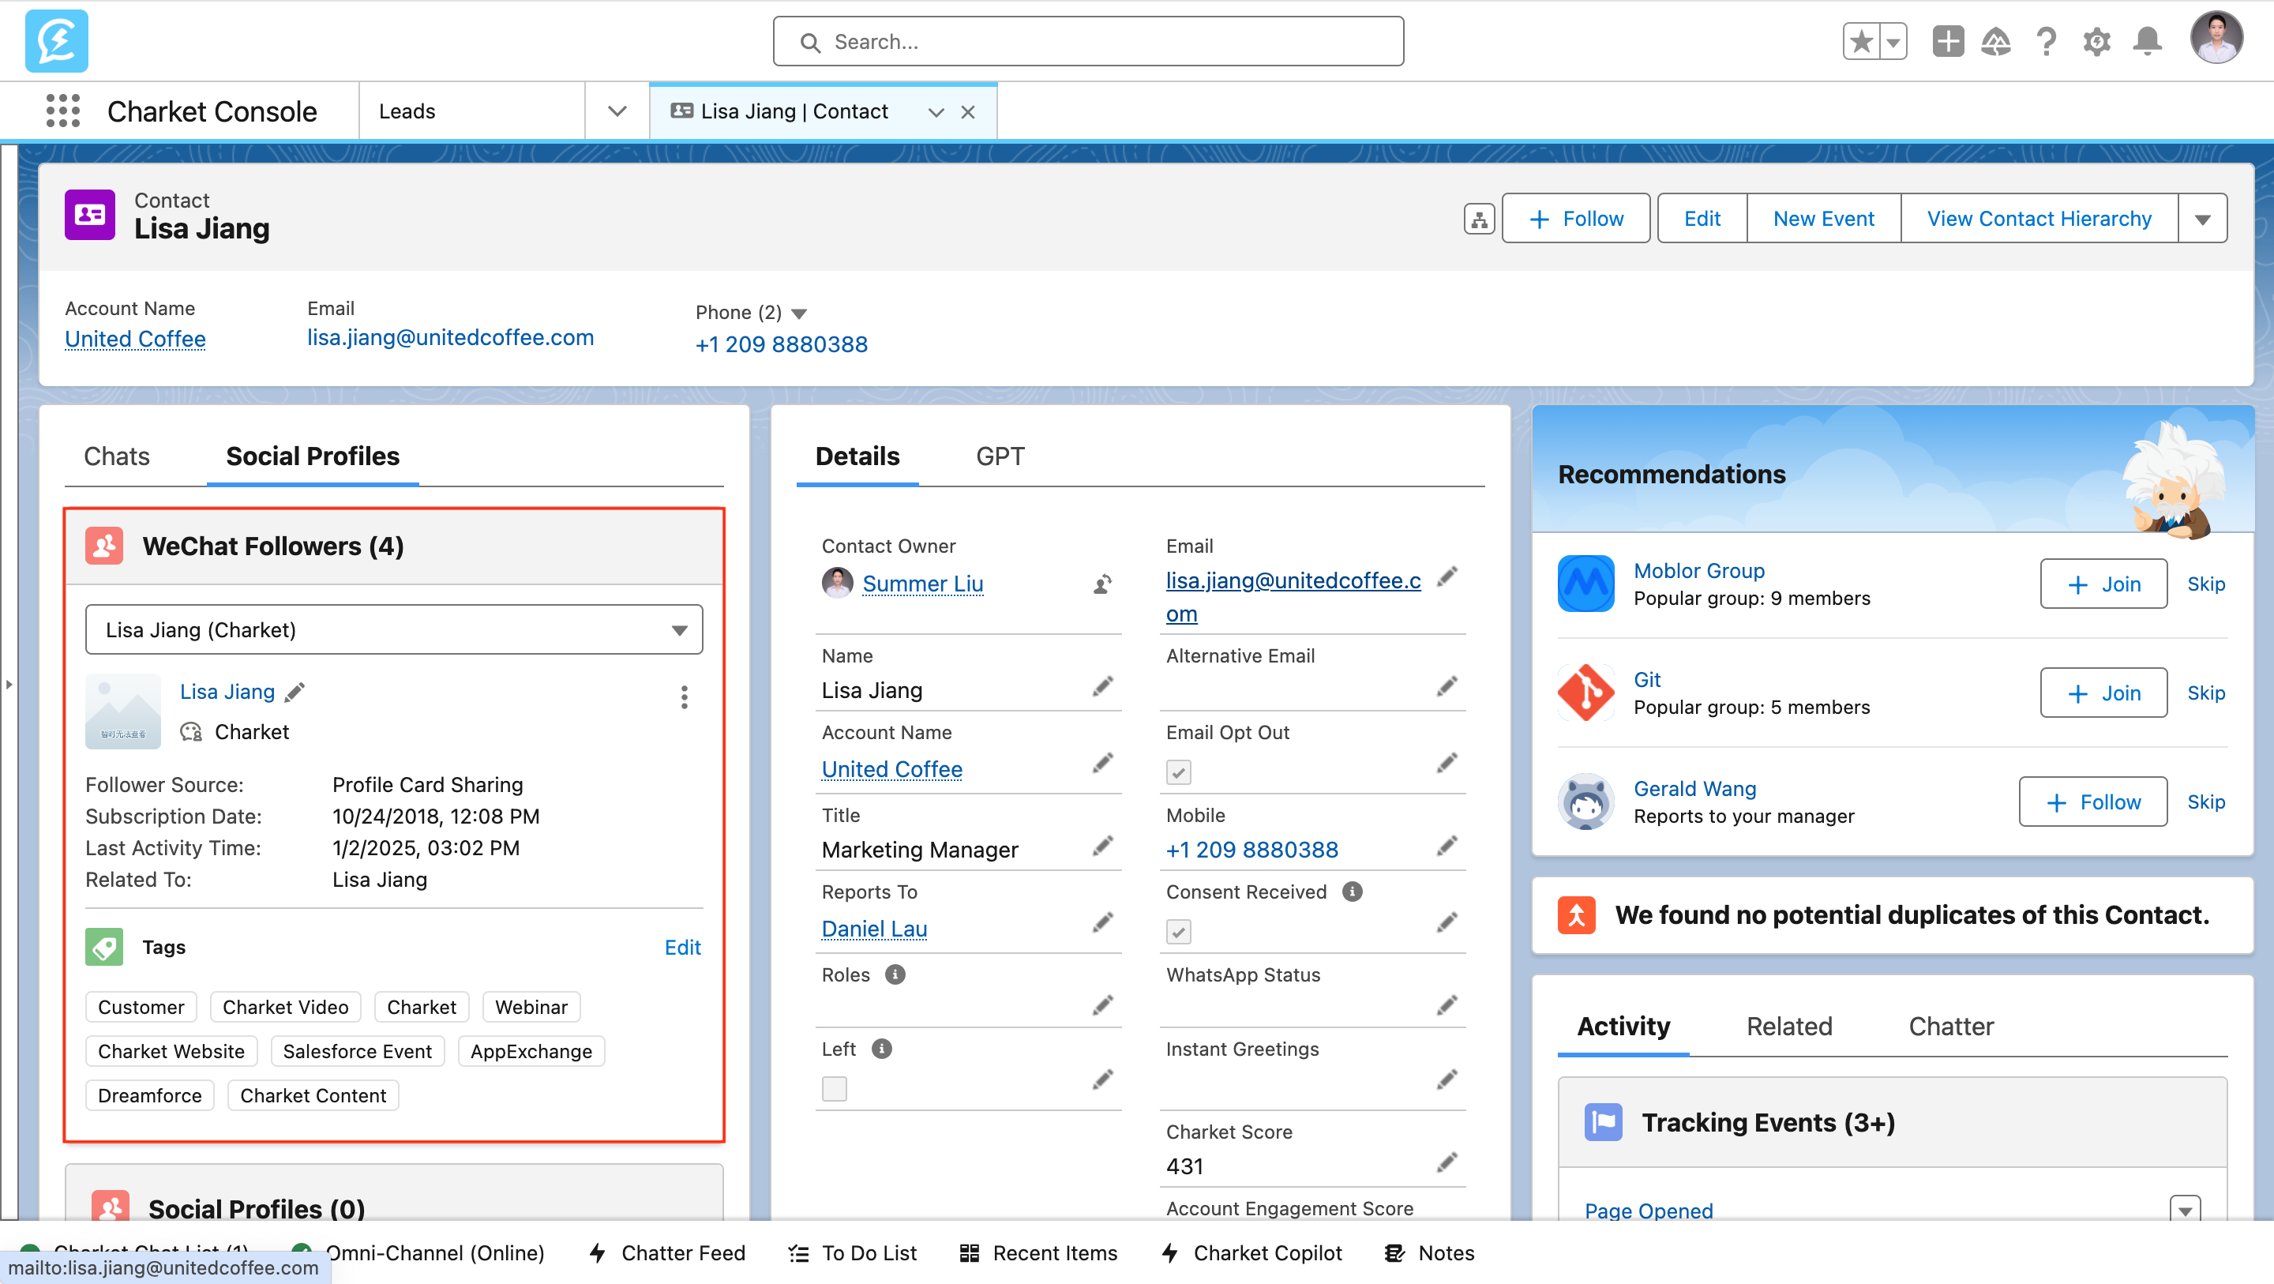The width and height of the screenshot is (2274, 1284).
Task: Open Charket Copilot in utility bar
Action: [1252, 1253]
